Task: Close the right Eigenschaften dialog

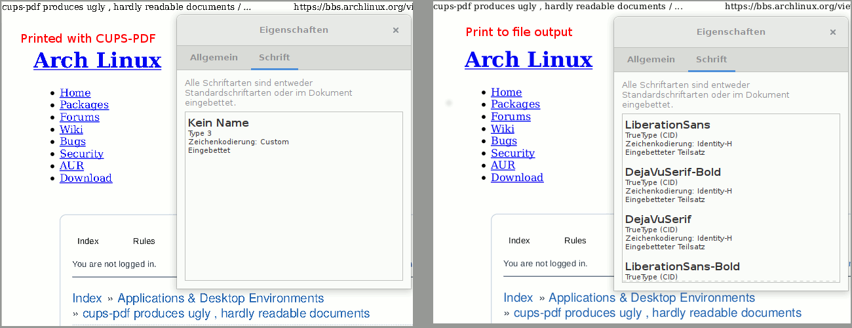Action: click(x=833, y=32)
